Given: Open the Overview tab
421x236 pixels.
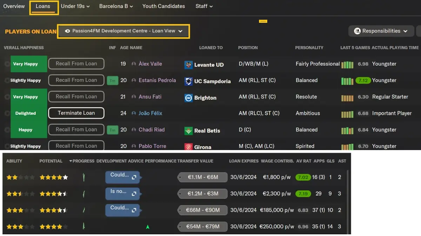Looking at the screenshot, I should 14,6.
